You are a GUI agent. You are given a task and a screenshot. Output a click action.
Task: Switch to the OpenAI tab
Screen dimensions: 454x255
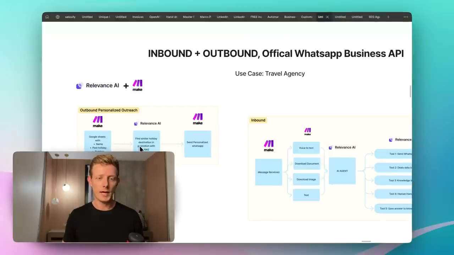click(x=154, y=17)
